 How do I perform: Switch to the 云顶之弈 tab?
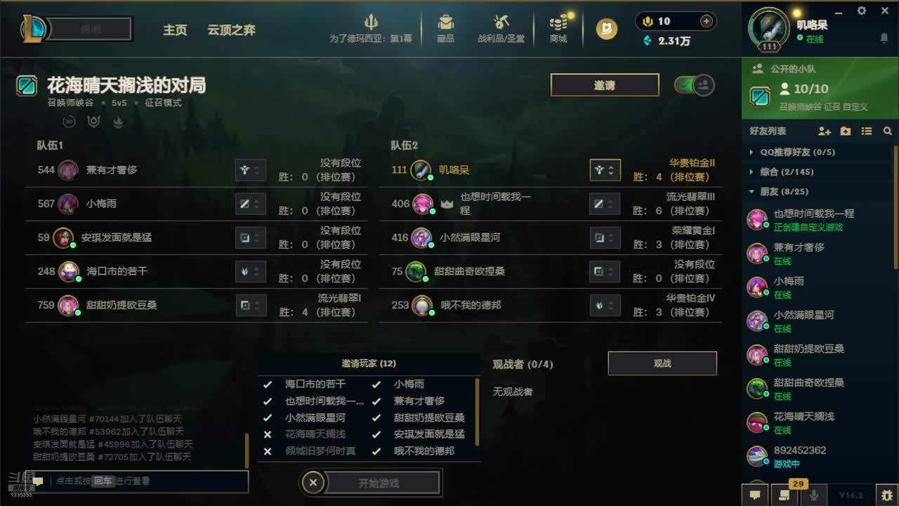coord(231,30)
